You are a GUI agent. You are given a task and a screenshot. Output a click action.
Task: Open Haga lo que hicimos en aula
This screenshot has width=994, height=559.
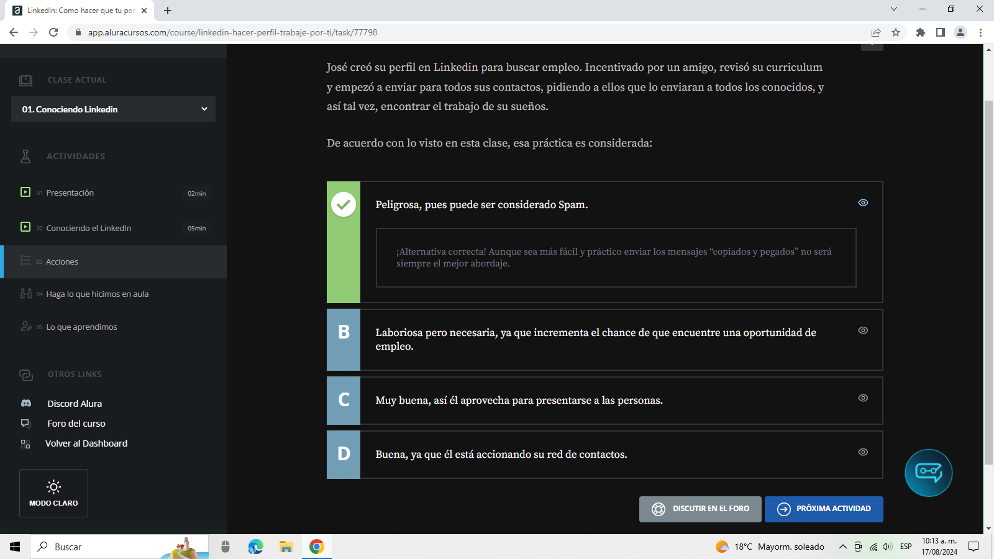113,294
